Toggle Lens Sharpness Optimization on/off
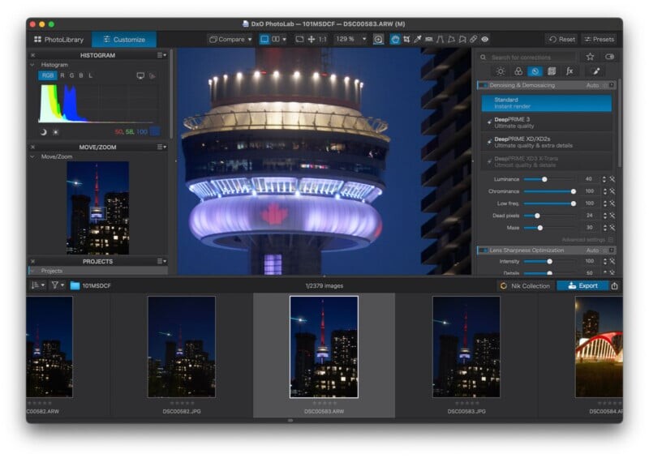This screenshot has height=458, width=649. coord(484,250)
